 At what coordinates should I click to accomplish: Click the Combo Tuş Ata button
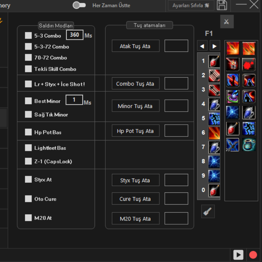click(x=136, y=84)
